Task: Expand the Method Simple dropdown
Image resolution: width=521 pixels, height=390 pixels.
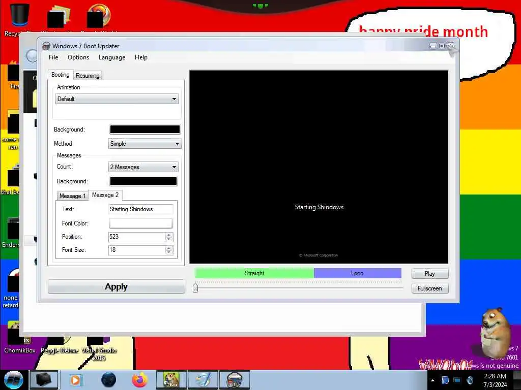Action: 145,144
